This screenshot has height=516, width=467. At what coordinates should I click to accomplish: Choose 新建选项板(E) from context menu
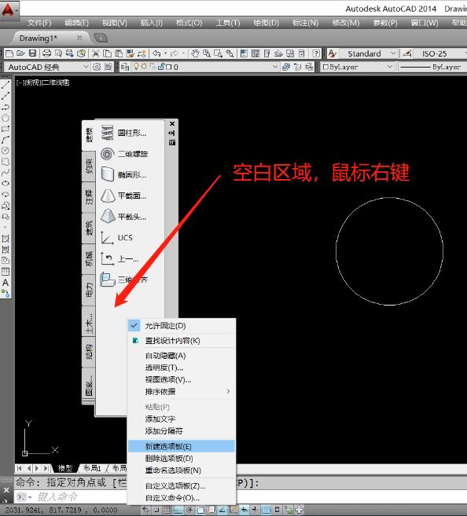[182, 447]
